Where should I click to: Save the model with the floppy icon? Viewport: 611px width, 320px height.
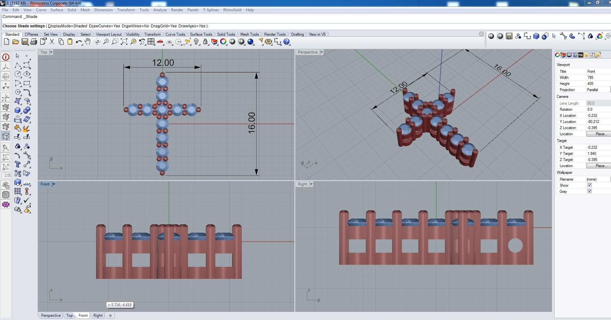pos(24,42)
